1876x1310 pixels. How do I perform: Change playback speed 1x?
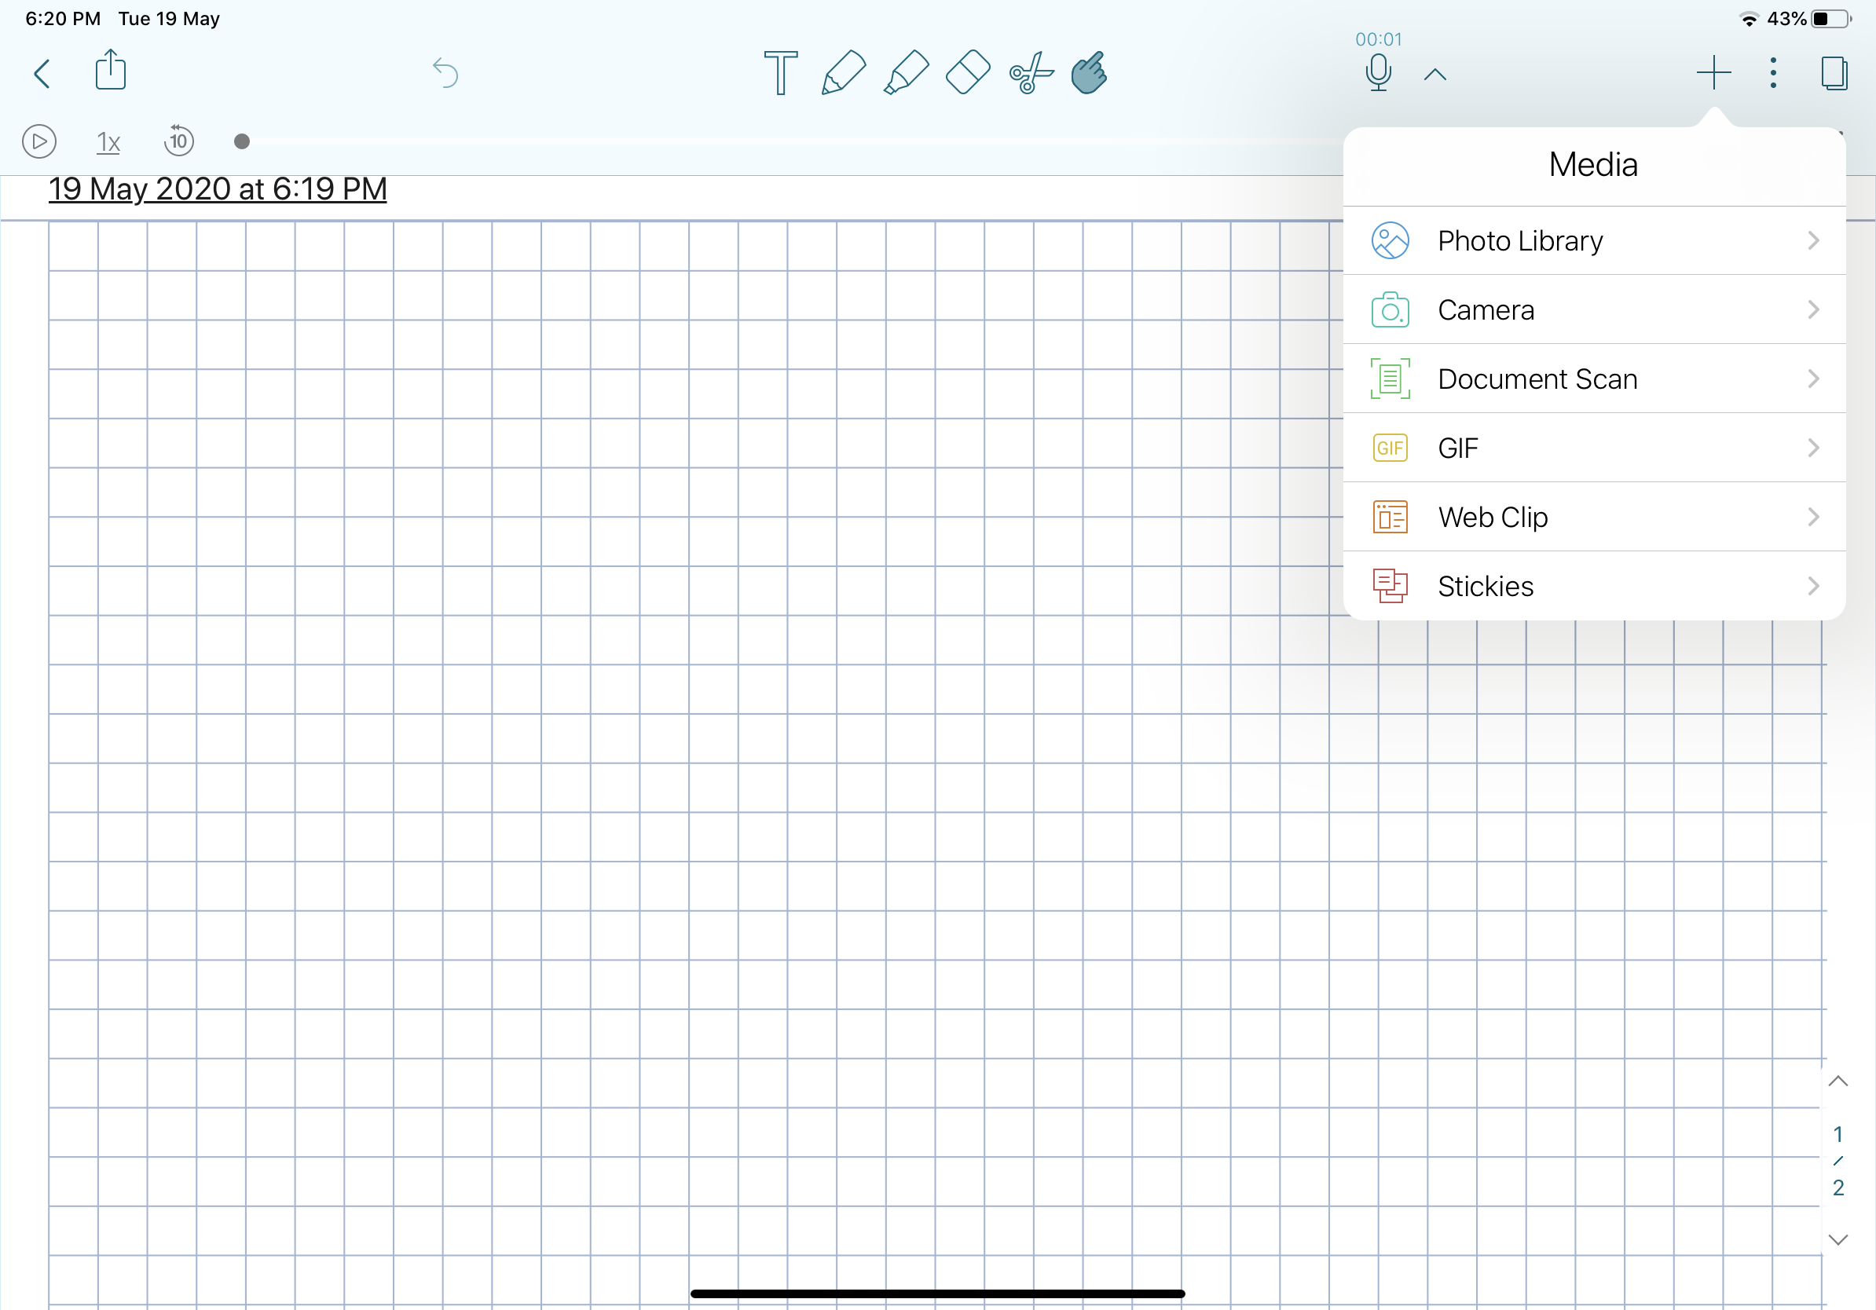click(x=108, y=142)
